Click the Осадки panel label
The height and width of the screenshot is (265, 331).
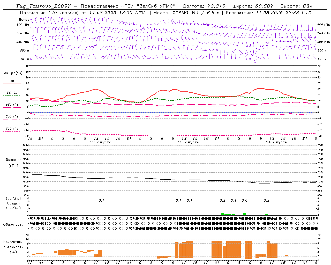[x=13, y=203]
